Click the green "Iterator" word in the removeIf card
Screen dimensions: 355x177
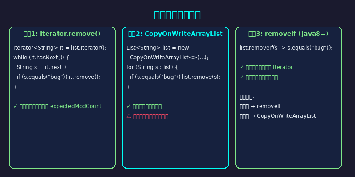(x=283, y=67)
